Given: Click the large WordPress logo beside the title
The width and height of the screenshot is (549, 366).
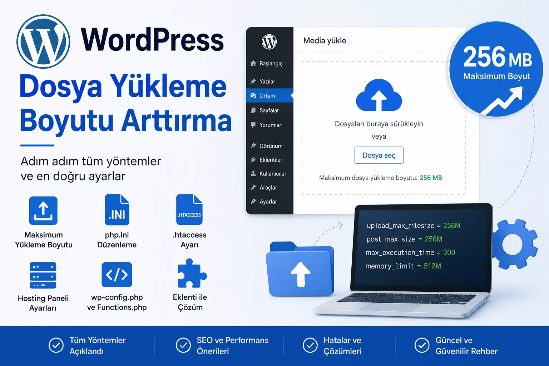Looking at the screenshot, I should [x=43, y=41].
